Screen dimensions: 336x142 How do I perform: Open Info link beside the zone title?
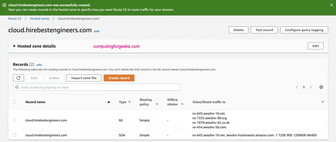pyautogui.click(x=97, y=31)
